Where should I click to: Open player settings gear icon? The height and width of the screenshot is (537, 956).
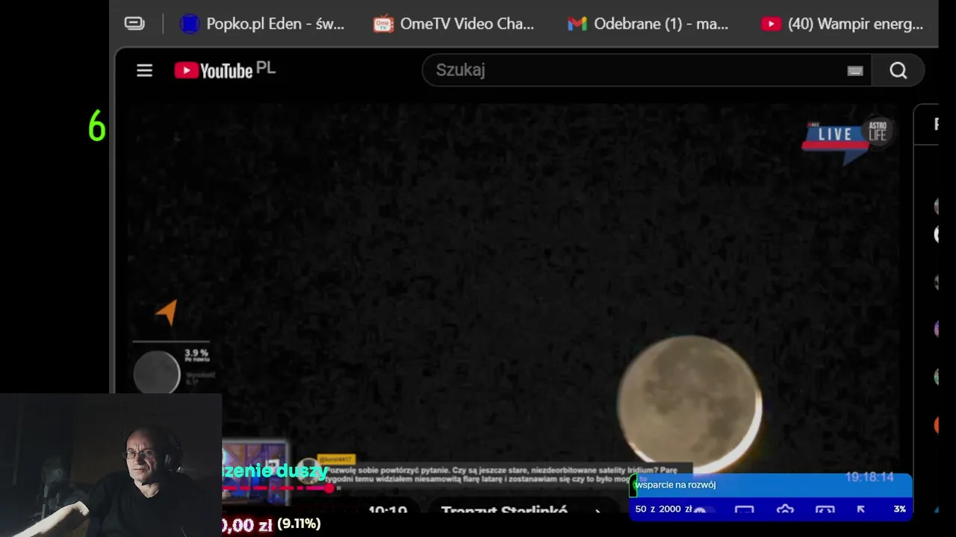785,510
